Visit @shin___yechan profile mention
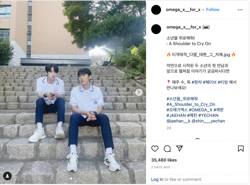The height and width of the screenshot is (185, 250). 208,121
